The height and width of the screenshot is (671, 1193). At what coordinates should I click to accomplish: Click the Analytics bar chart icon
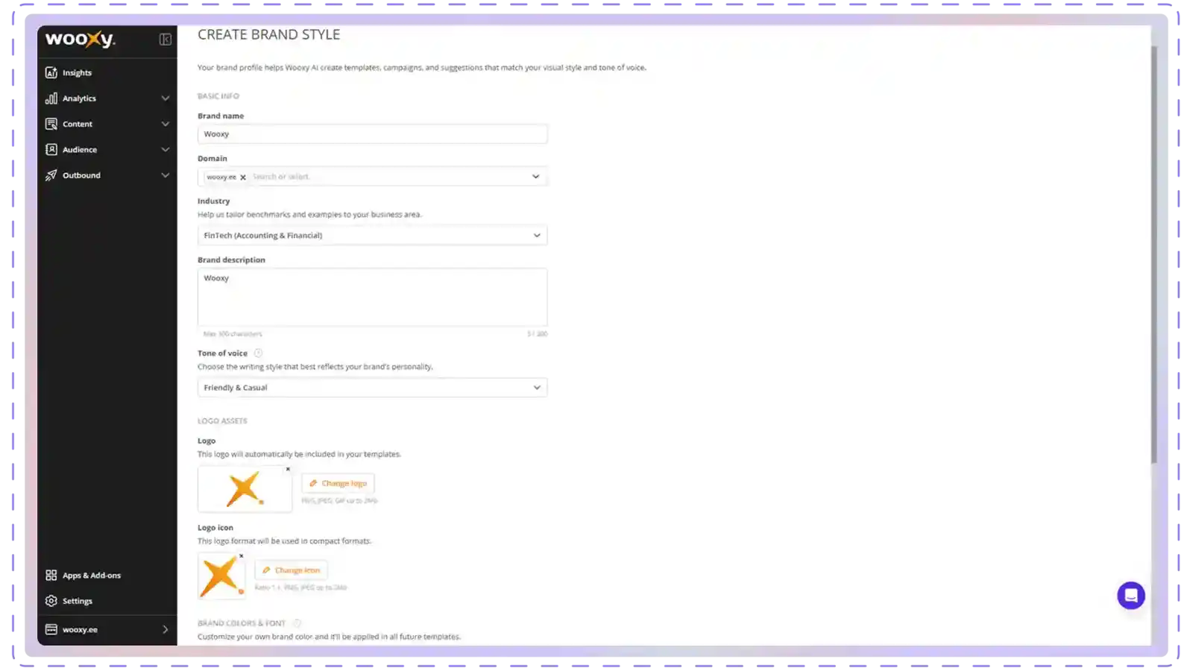pos(51,98)
